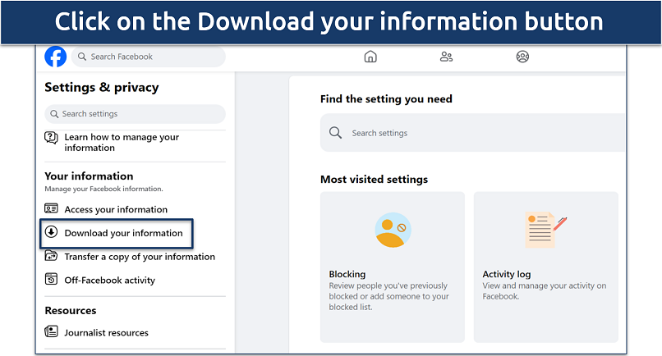This screenshot has height=356, width=662.
Task: Click the Facebook logo icon
Action: [x=56, y=57]
